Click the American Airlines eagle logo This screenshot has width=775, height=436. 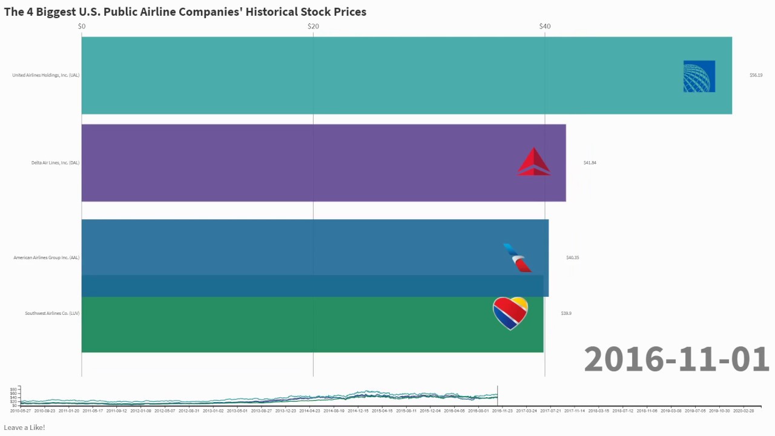point(518,258)
